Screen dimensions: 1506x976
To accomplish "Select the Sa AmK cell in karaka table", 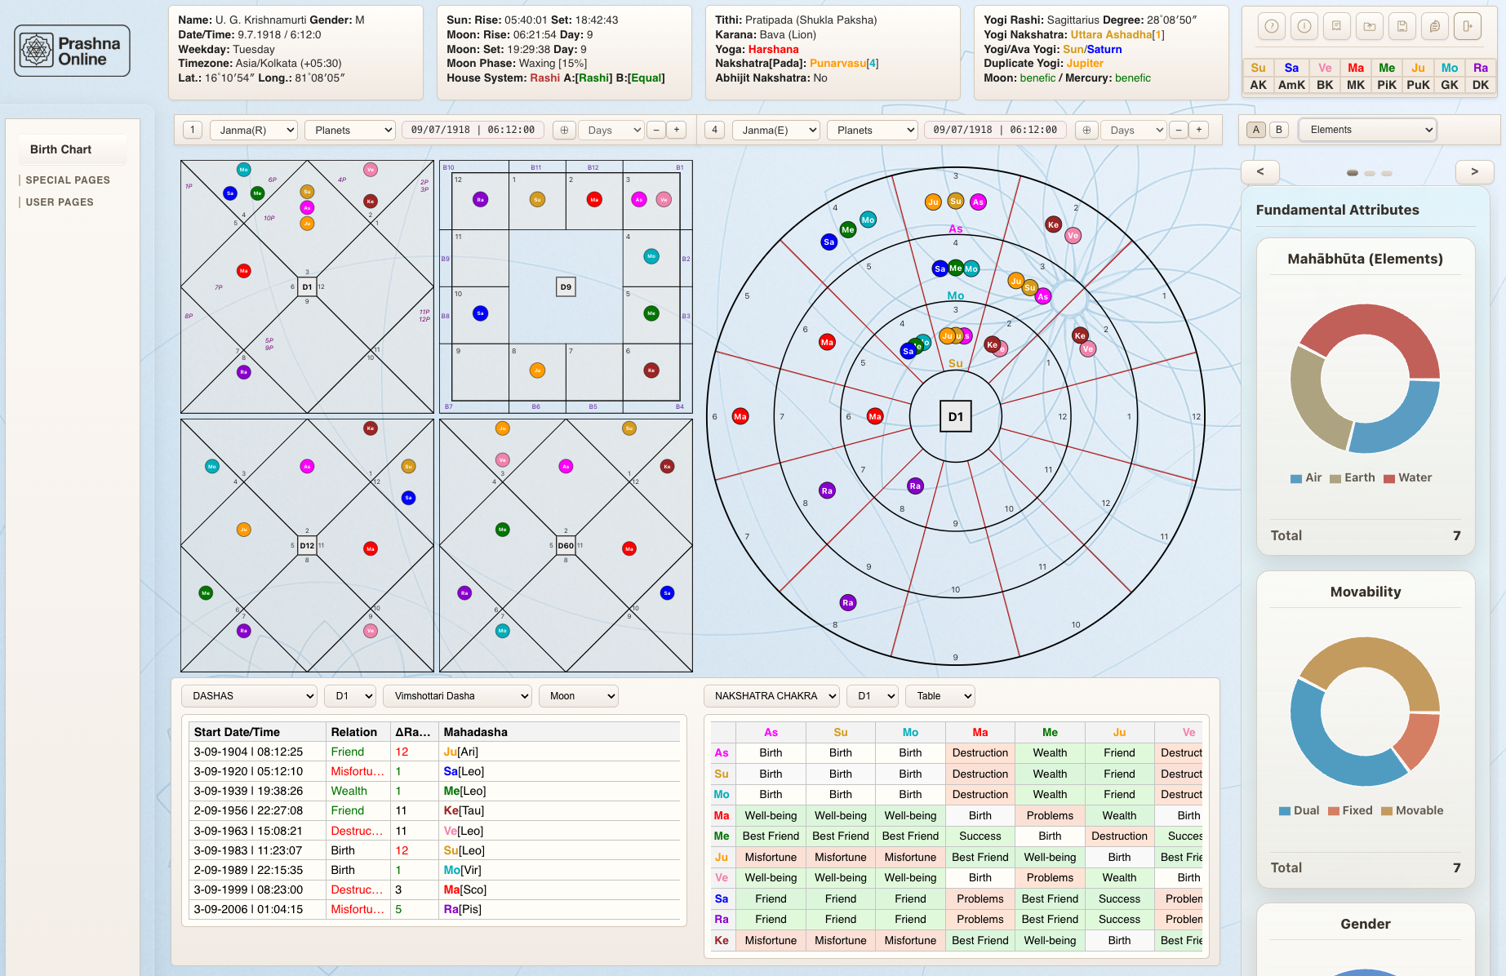I will coord(1291,76).
